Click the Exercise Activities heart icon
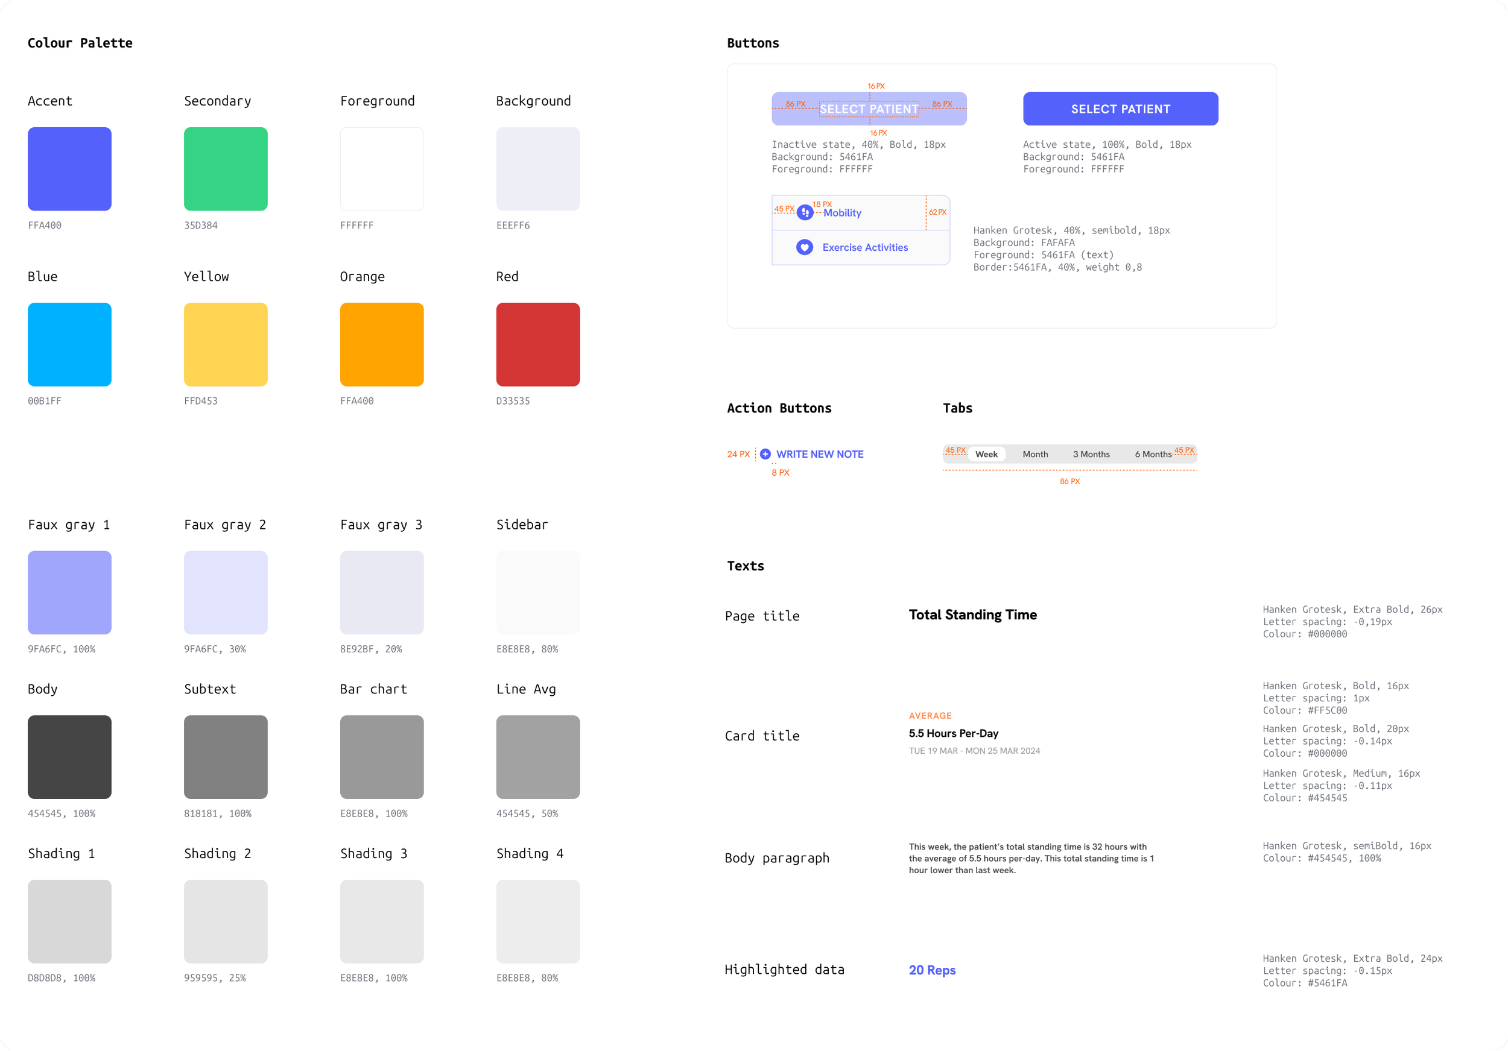Image resolution: width=1508 pixels, height=1051 pixels. [805, 247]
